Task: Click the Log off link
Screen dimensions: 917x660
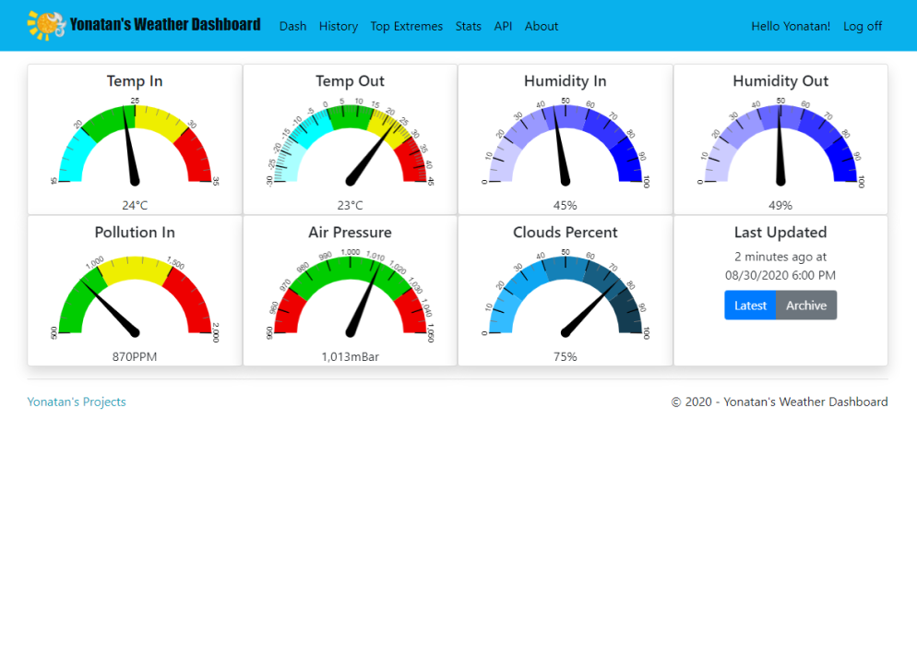Action: tap(863, 27)
